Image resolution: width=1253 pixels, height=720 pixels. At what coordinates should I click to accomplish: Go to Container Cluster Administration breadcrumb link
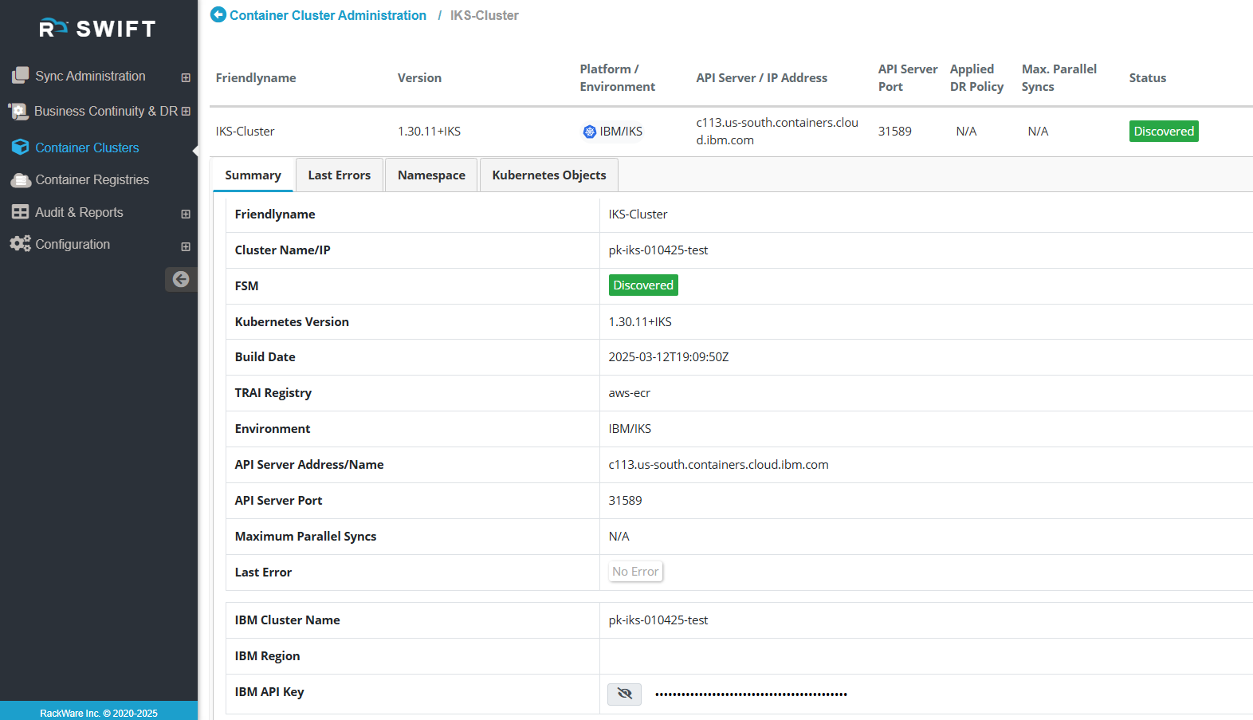point(328,15)
